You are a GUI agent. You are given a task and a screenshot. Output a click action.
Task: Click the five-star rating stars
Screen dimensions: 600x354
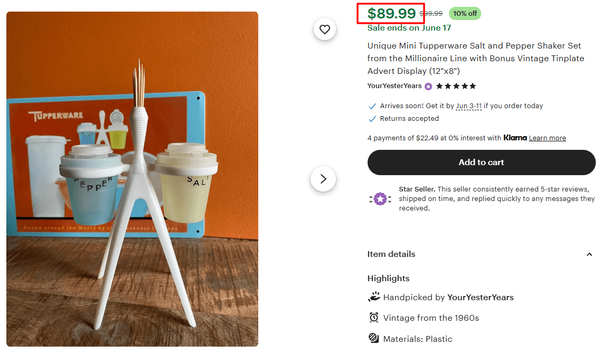[455, 85]
